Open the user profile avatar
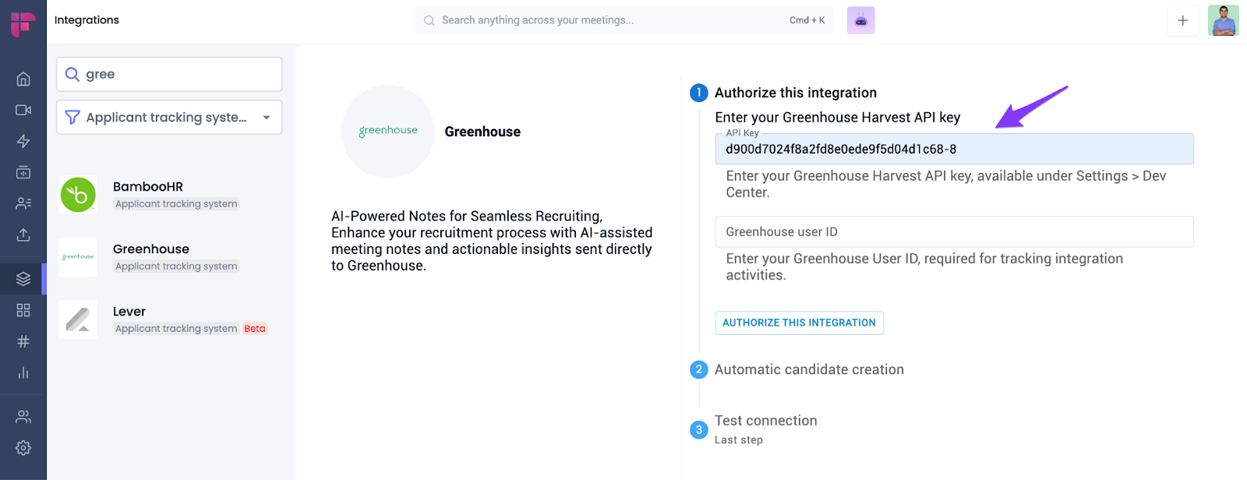1247x480 pixels. point(1223,20)
